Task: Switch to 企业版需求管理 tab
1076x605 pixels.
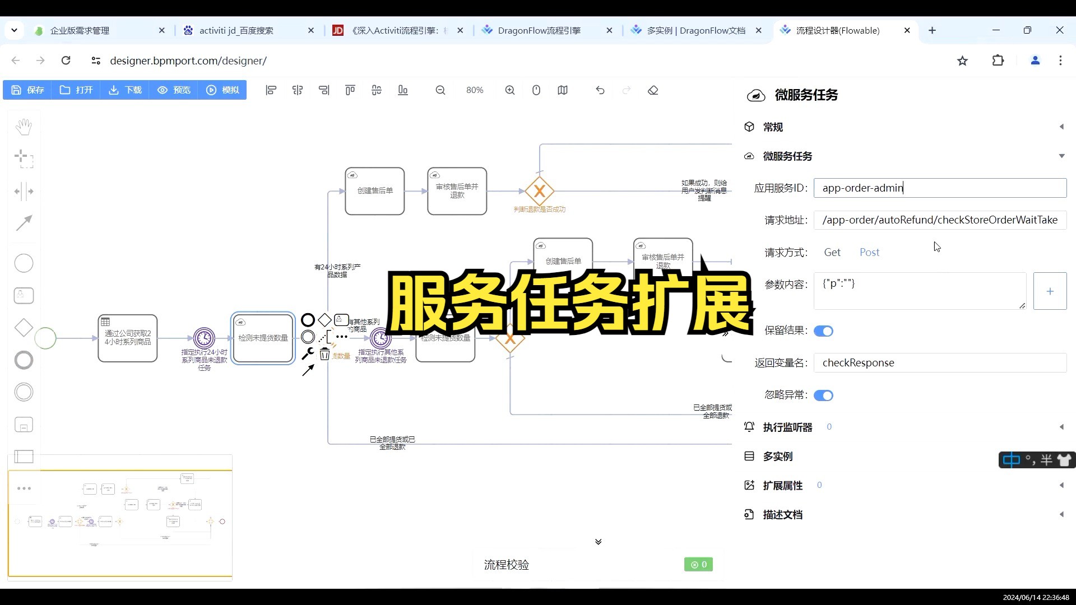Action: click(x=99, y=31)
